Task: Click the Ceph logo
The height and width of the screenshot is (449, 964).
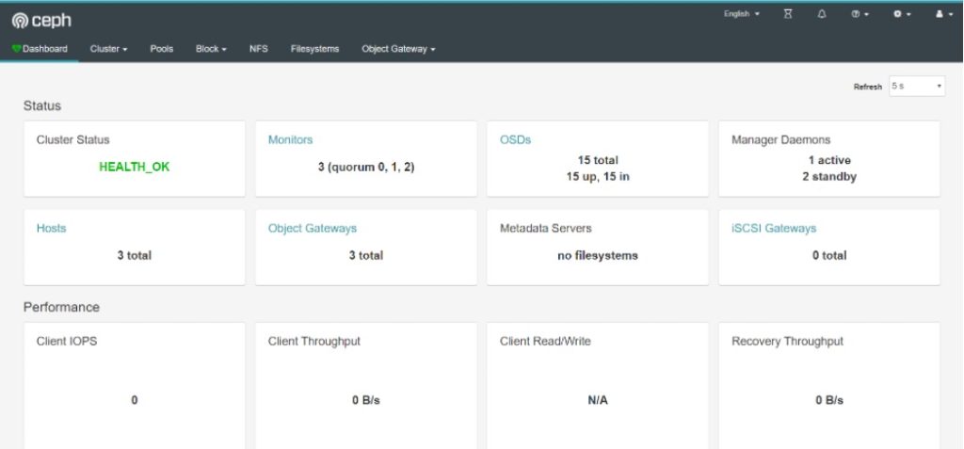Action: point(41,20)
